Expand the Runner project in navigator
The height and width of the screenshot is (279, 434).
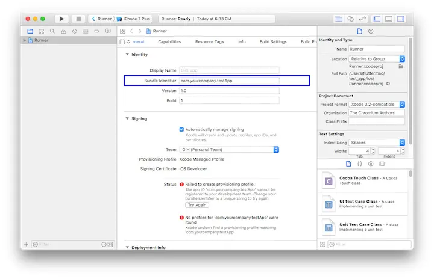pos(24,40)
